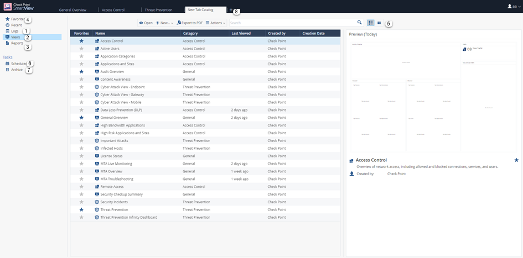The width and height of the screenshot is (523, 258).
Task: Unfavorite the General Overview row star
Action: [x=81, y=118]
